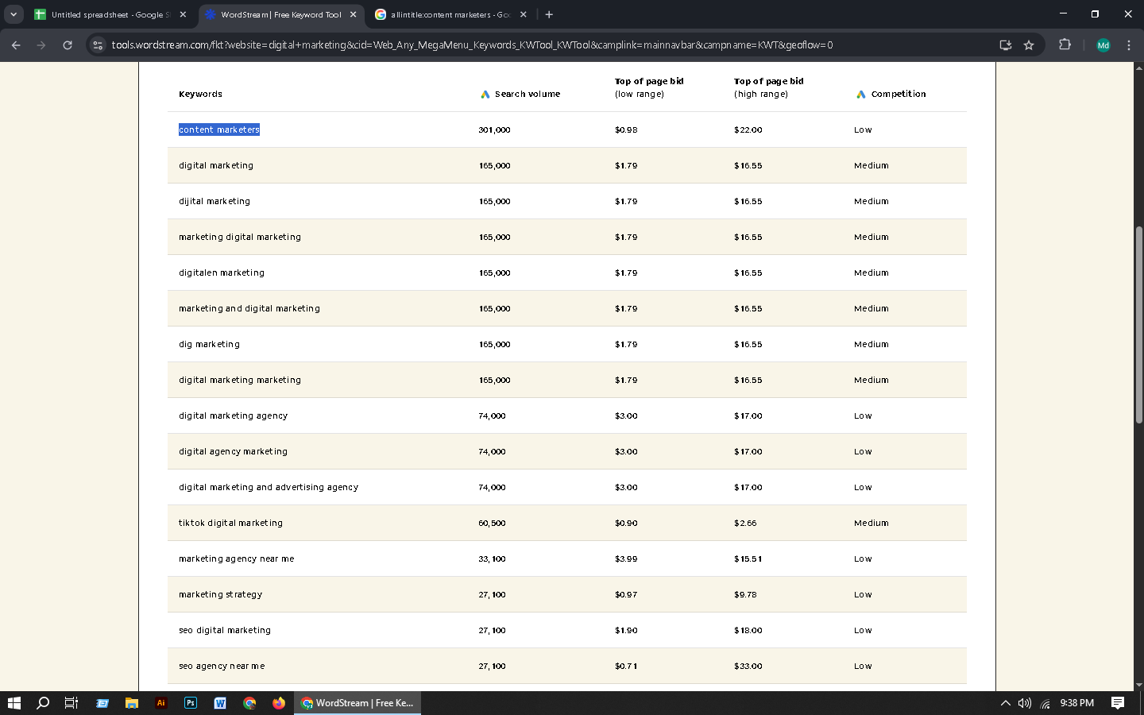Close the WordStream tab
The height and width of the screenshot is (715, 1144).
(354, 14)
